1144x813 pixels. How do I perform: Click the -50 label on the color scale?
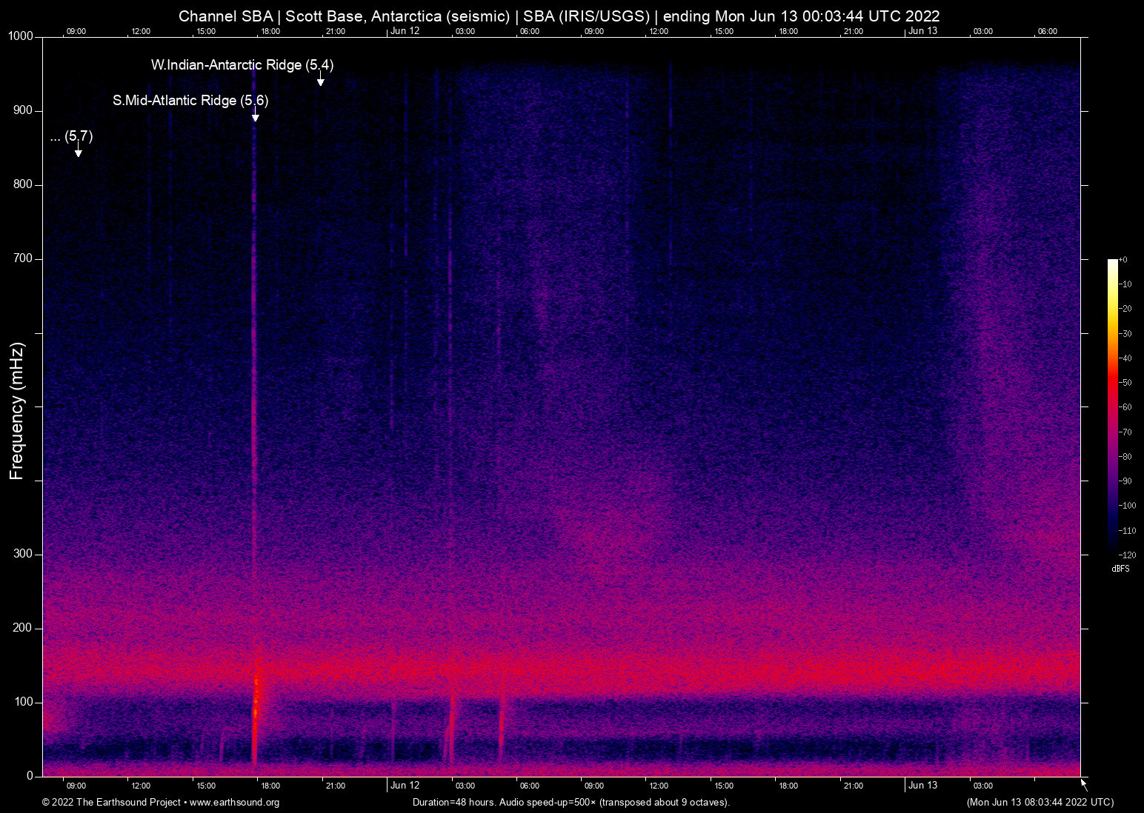coord(1126,383)
